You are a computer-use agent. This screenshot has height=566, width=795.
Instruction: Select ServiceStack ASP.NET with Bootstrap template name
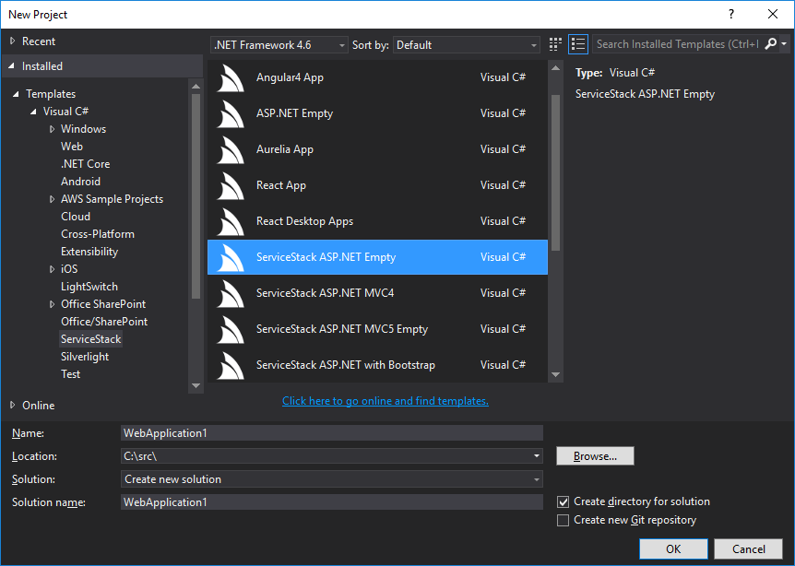[345, 365]
